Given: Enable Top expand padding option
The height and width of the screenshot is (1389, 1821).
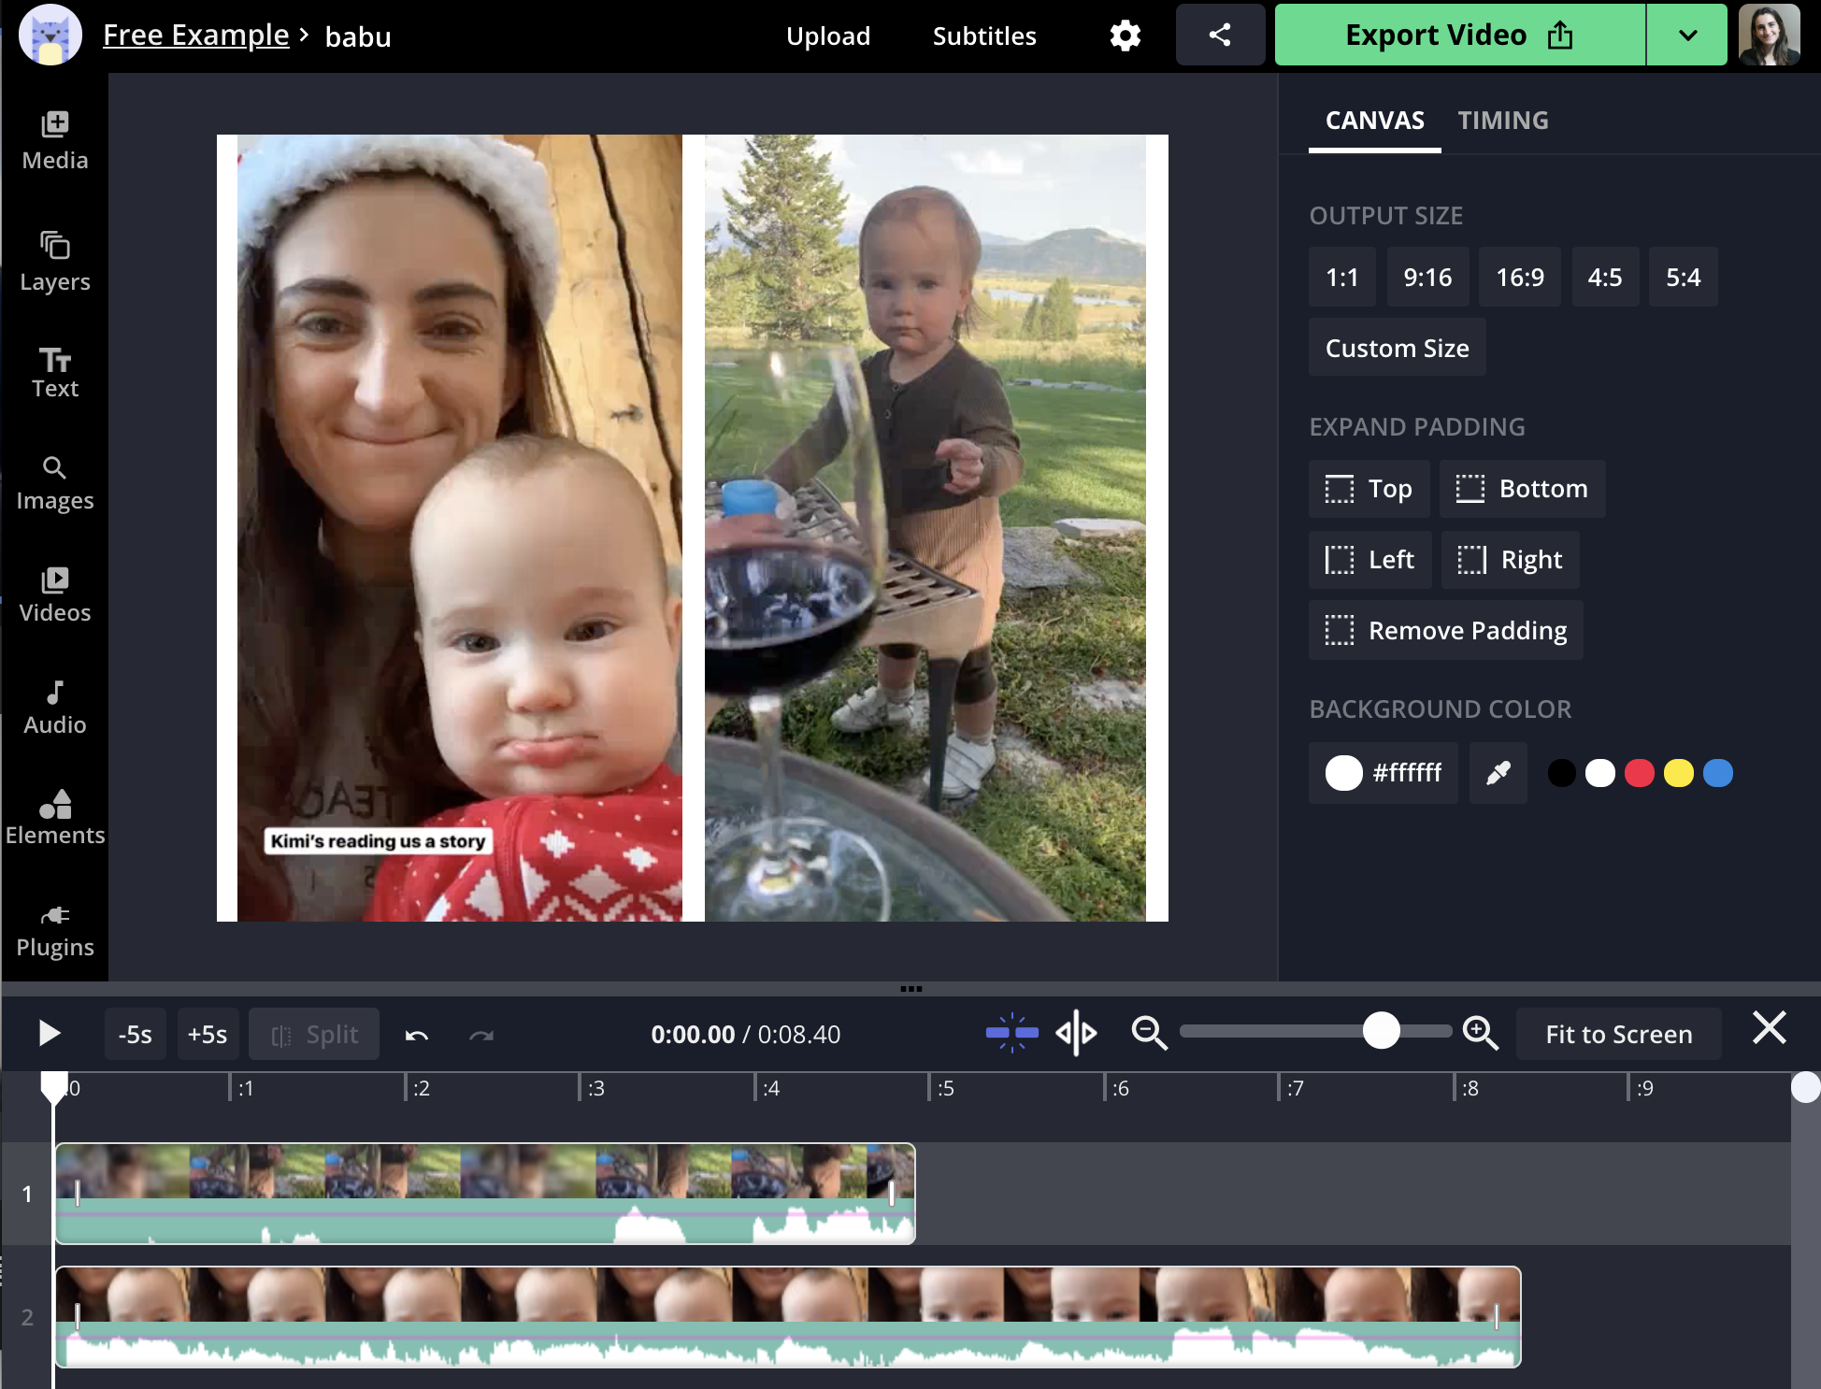Looking at the screenshot, I should point(1369,489).
